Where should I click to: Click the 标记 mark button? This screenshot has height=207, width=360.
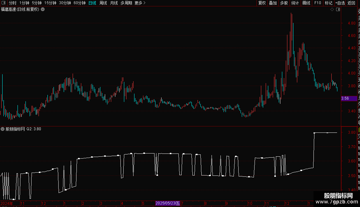[x=328, y=3]
